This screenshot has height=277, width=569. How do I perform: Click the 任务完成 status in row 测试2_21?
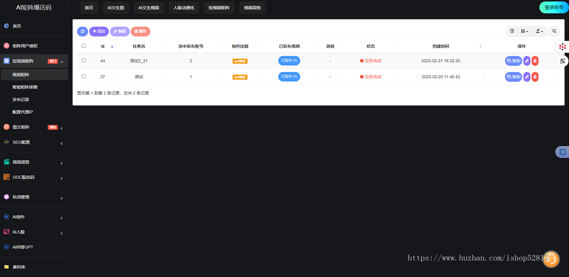370,61
